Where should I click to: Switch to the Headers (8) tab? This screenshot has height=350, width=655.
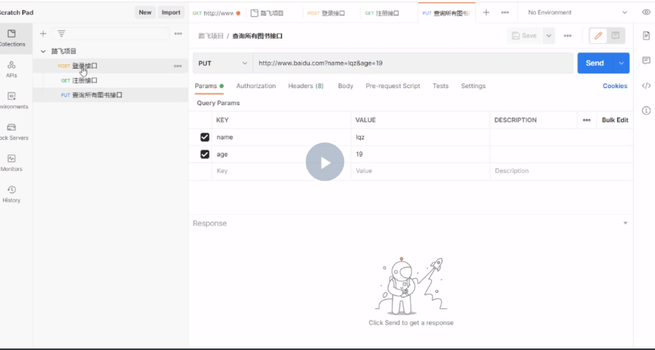(x=306, y=86)
